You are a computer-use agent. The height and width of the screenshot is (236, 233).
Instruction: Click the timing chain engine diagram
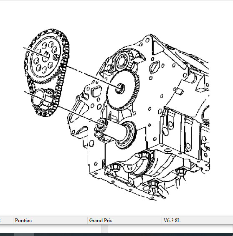click(x=116, y=115)
